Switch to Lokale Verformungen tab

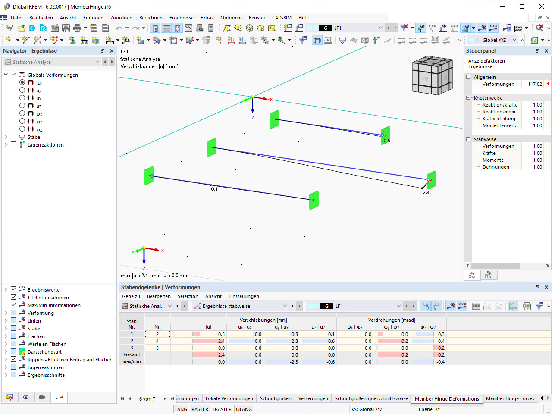click(x=229, y=398)
